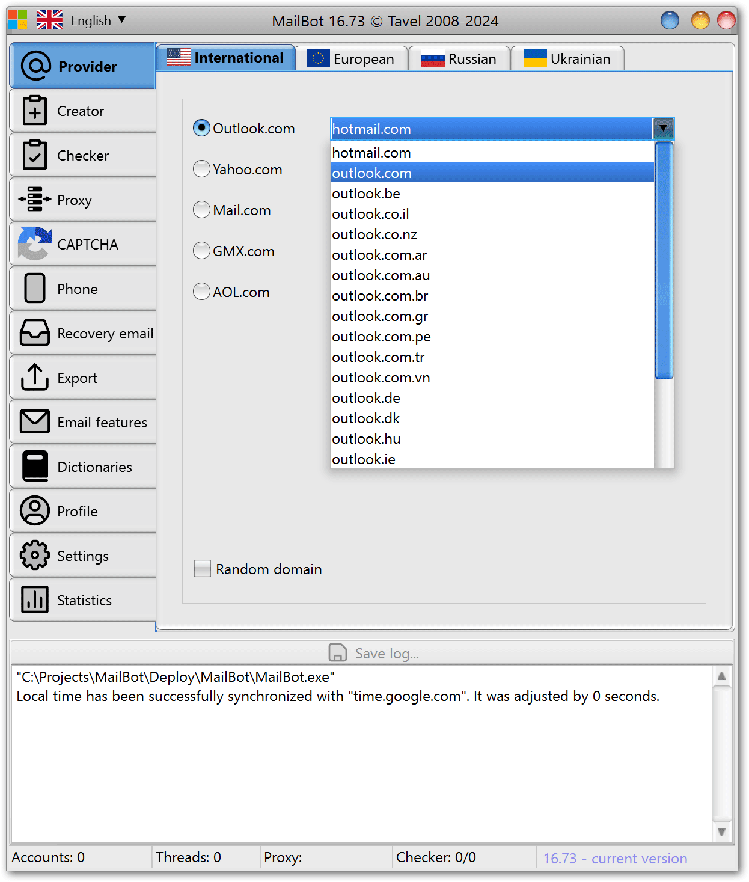Screen dimensions: 749x882
Task: Click the log scrollbar up arrow
Action: point(722,676)
